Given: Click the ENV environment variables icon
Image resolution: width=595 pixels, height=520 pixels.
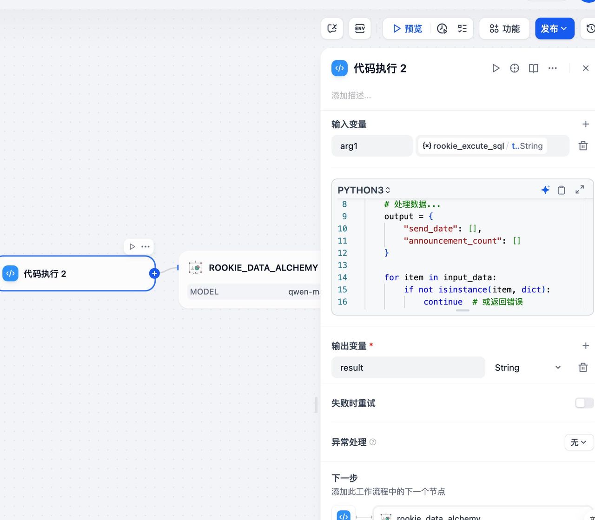Looking at the screenshot, I should [360, 29].
